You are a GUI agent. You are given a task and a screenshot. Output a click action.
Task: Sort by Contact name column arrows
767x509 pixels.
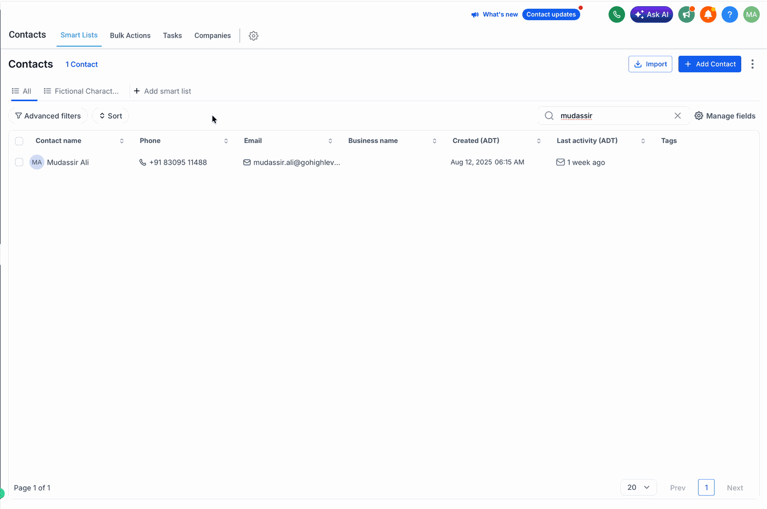point(122,141)
